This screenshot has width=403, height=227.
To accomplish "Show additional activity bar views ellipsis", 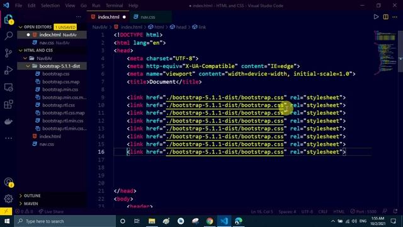I will (8, 138).
